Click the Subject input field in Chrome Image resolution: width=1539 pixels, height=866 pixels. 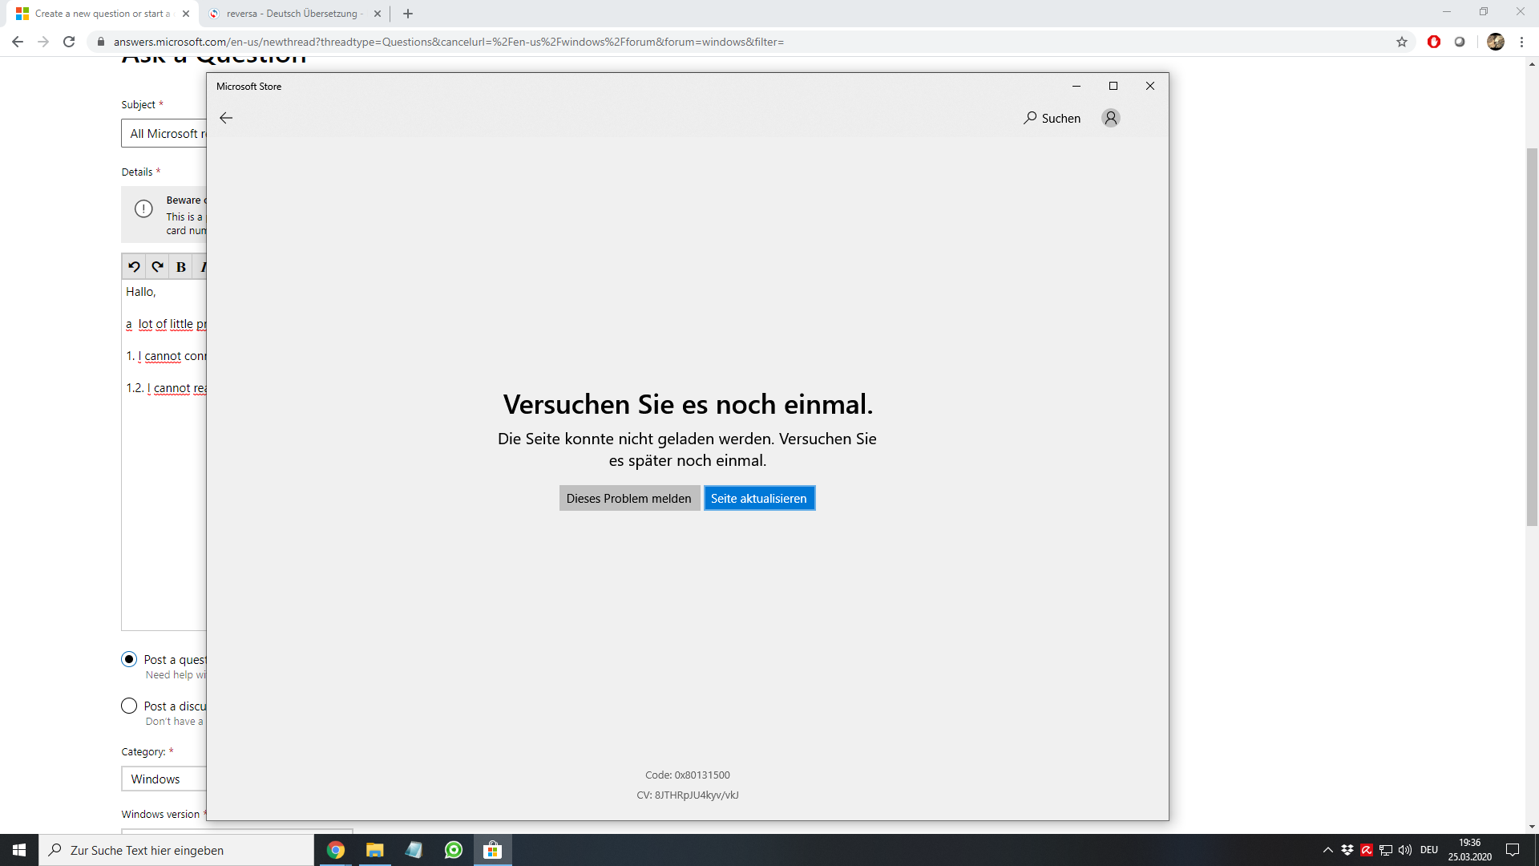coord(164,133)
